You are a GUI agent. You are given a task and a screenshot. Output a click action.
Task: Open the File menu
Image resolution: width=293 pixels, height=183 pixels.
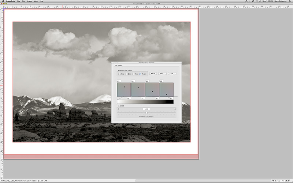(x=19, y=1)
